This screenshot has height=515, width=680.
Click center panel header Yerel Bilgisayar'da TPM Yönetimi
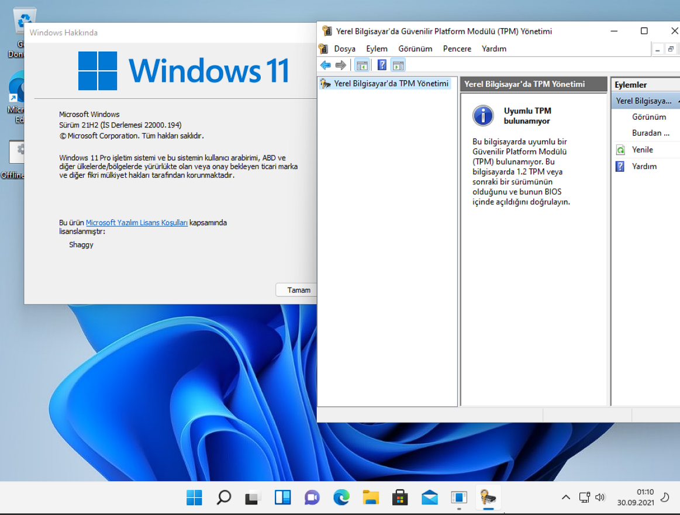click(x=533, y=84)
